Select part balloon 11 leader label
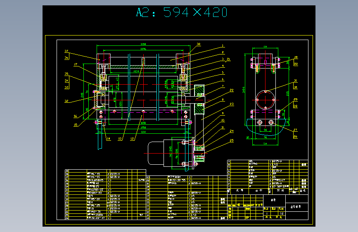The image size is (358, 232). pos(223,128)
